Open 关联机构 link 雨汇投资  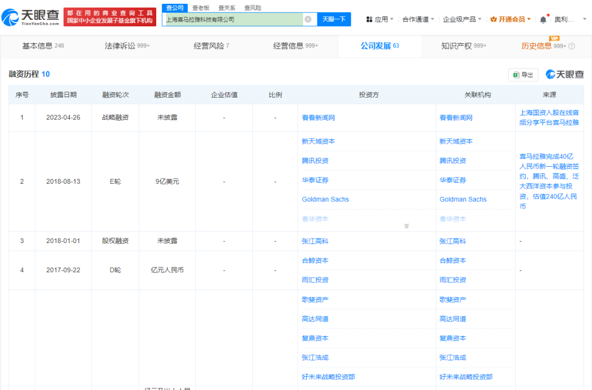453,280
